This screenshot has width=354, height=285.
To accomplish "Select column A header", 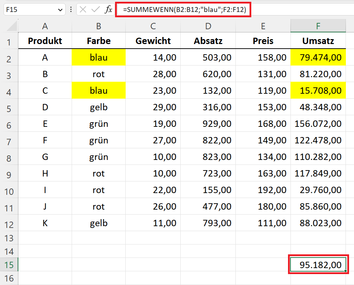I will [x=45, y=26].
